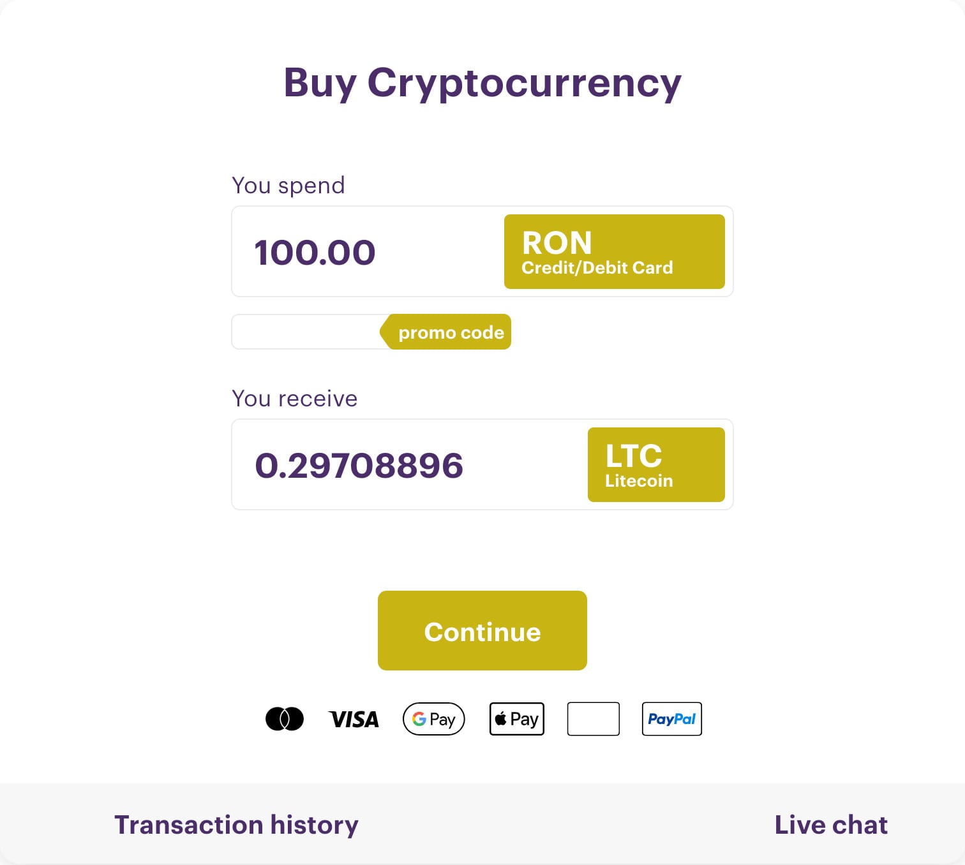Viewport: 965px width, 865px height.
Task: Click the "Credit/Debit Card" payment method text
Action: [x=597, y=268]
